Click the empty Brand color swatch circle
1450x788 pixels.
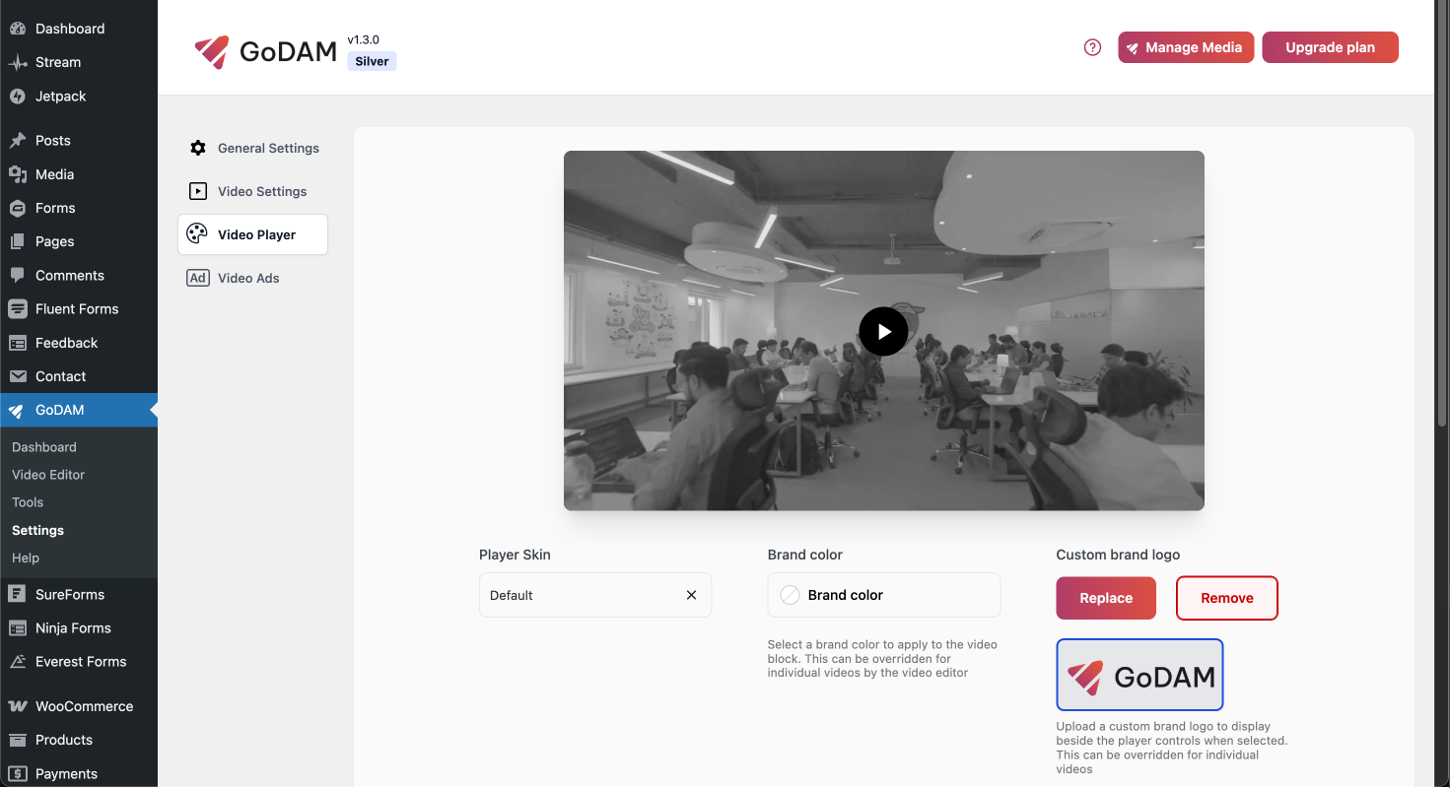point(790,595)
